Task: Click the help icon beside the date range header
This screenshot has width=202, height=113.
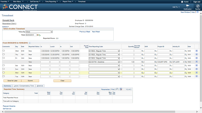Action: point(30,43)
